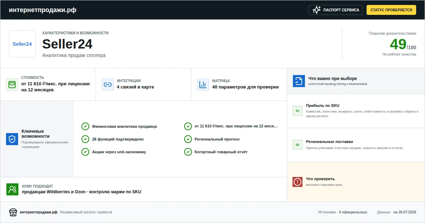Click checkmark icon beside от 11 610 ₽/мес. feature
This screenshot has height=223, width=425.
[x=188, y=126]
